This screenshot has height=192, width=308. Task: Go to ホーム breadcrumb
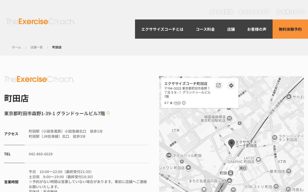coord(16,47)
